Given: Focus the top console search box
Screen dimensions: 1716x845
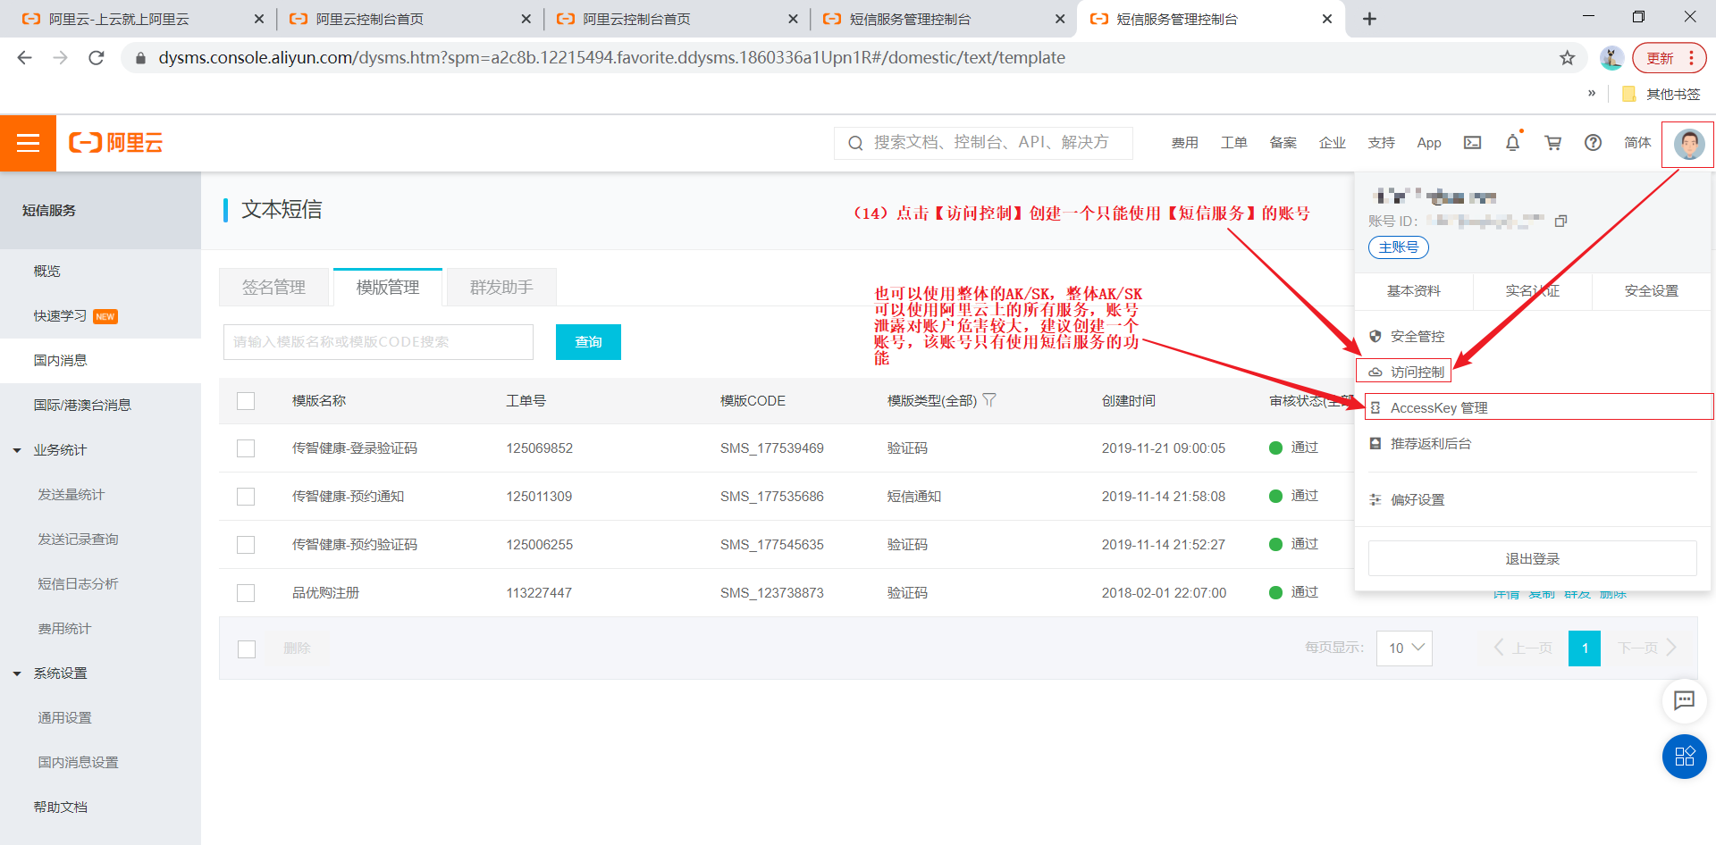Looking at the screenshot, I should [983, 143].
